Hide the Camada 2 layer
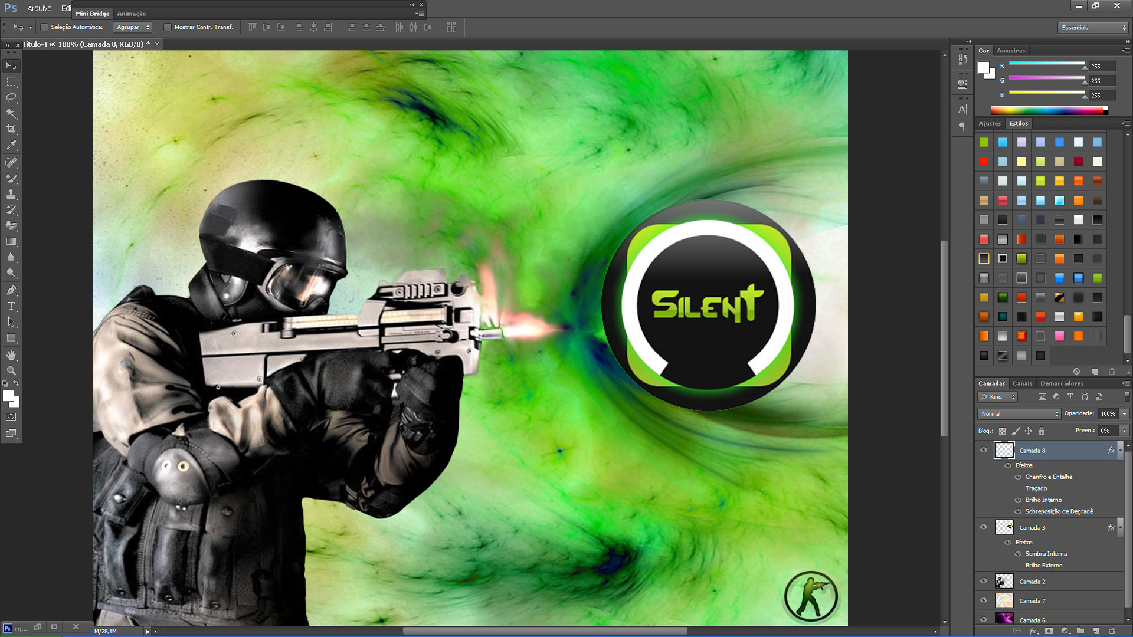 pyautogui.click(x=984, y=582)
